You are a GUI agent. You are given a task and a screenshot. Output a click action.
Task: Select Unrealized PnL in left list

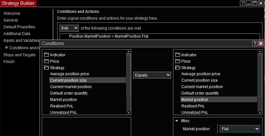(x=64, y=112)
